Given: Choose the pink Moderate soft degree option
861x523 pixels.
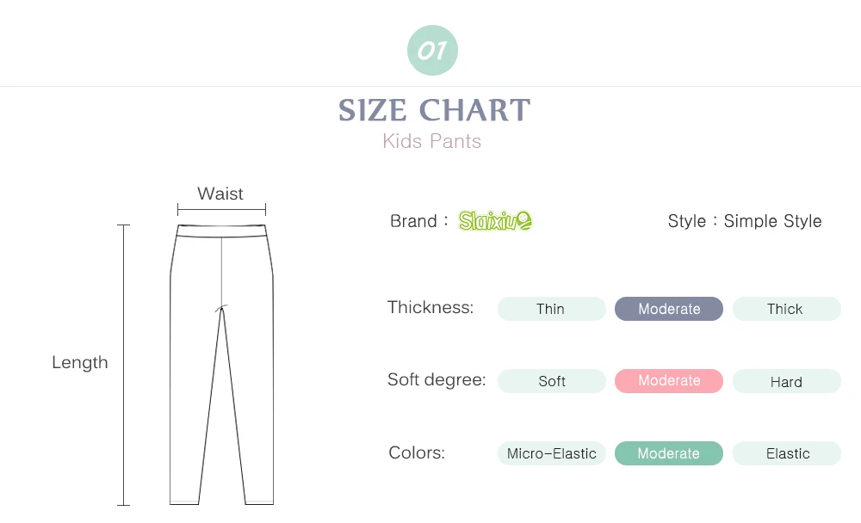Looking at the screenshot, I should [x=669, y=381].
